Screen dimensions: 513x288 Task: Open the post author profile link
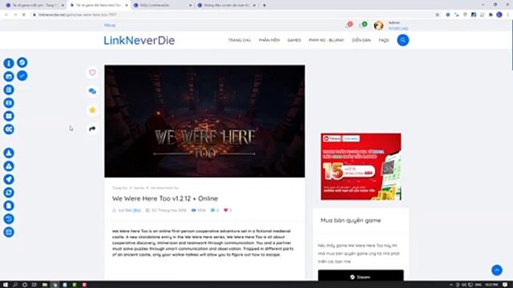click(133, 210)
